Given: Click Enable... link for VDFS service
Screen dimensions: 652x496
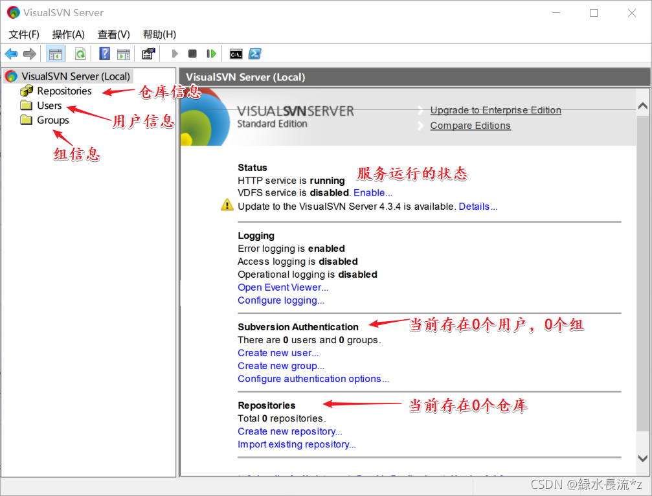Looking at the screenshot, I should click(x=373, y=193).
